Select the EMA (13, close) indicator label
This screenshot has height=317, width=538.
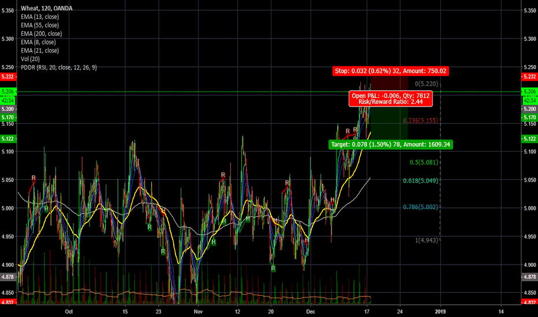point(40,17)
